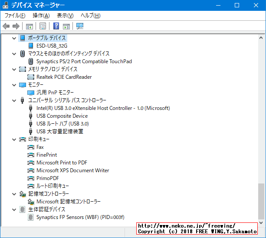Click the vertical scrollbar thumb

click(x=261, y=201)
